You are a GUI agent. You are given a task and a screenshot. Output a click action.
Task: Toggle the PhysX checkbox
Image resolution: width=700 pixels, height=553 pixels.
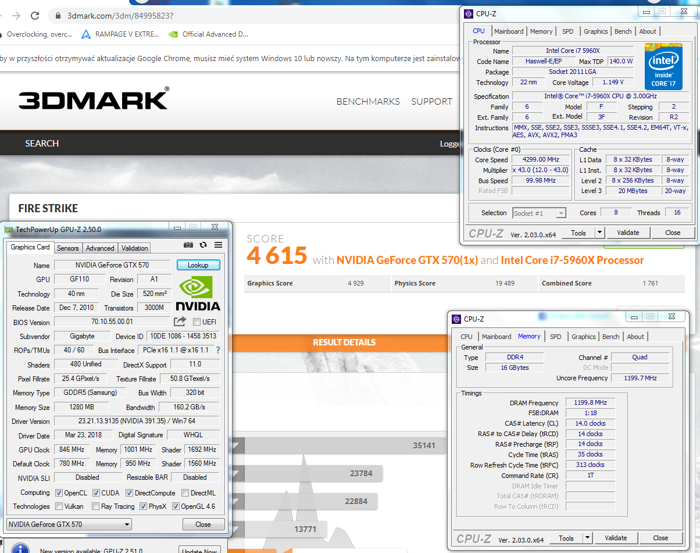click(x=143, y=506)
